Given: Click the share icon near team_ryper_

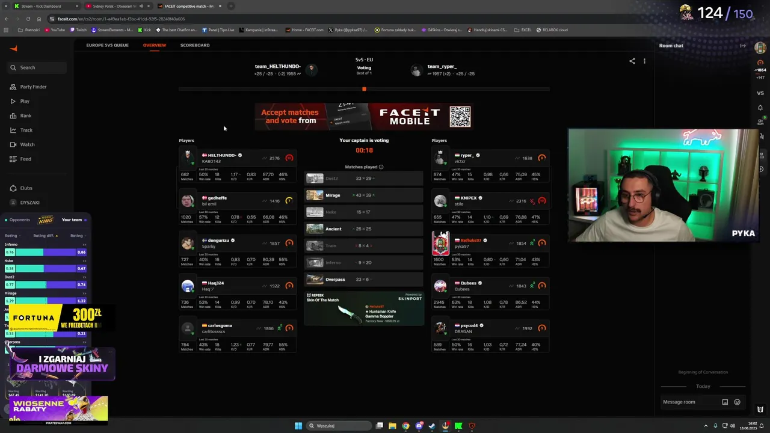Looking at the screenshot, I should coord(632,61).
